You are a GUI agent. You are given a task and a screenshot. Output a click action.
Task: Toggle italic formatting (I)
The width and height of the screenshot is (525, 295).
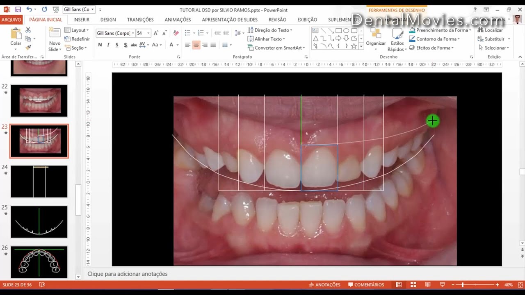tap(108, 45)
